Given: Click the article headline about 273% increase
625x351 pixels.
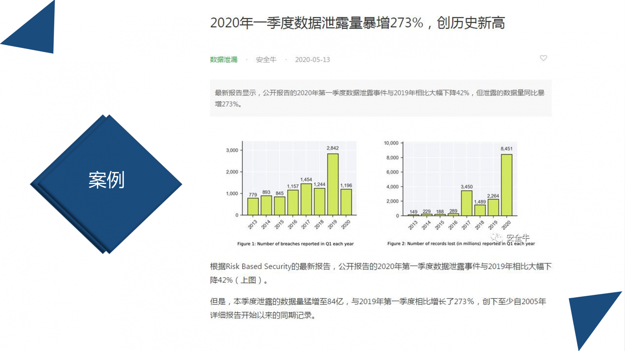Looking at the screenshot, I should [x=357, y=23].
